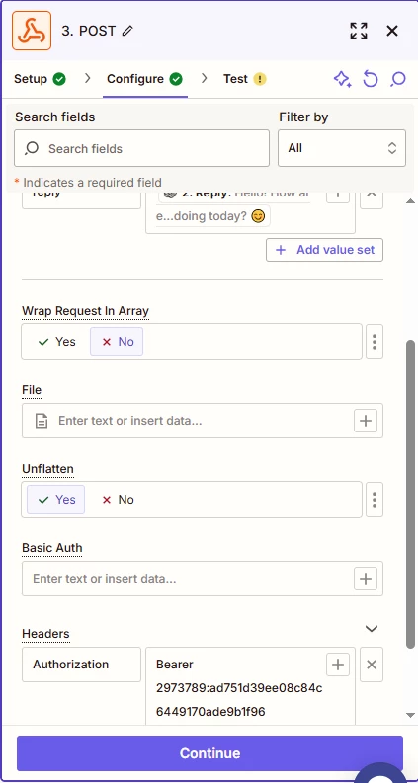Click the orange Webhooks app icon

pos(32,31)
